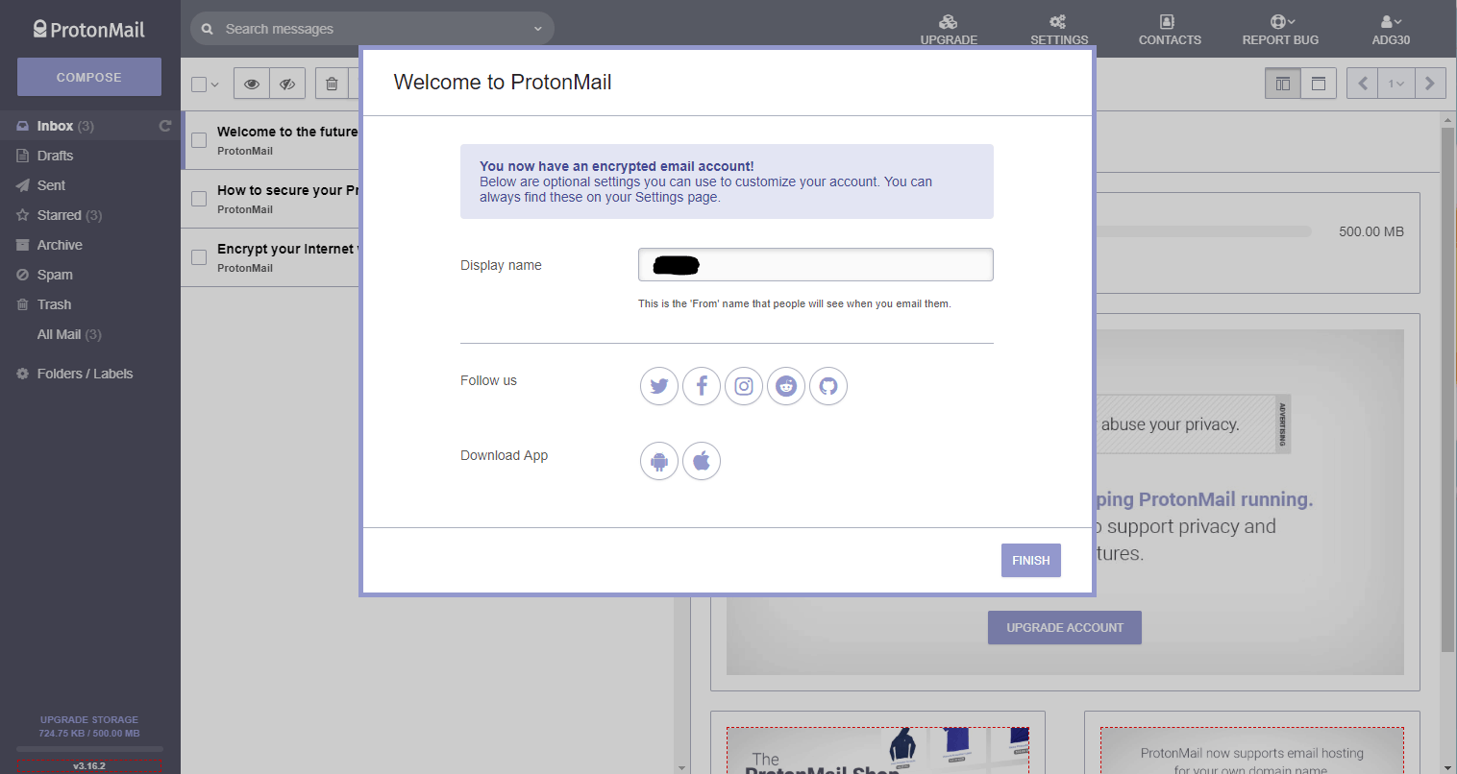Download the Android app
Image resolution: width=1457 pixels, height=774 pixels.
659,461
